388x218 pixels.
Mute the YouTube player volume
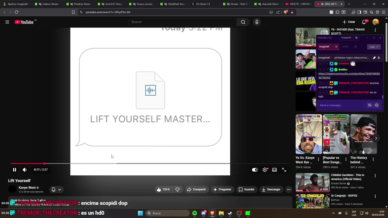pos(25,170)
